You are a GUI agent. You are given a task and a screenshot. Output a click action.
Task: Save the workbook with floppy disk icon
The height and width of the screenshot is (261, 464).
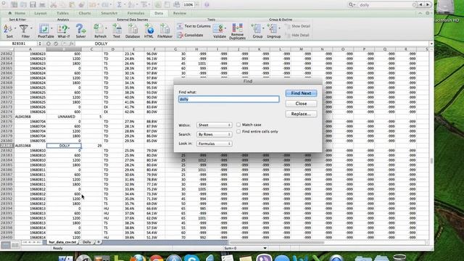pyautogui.click(x=33, y=4)
